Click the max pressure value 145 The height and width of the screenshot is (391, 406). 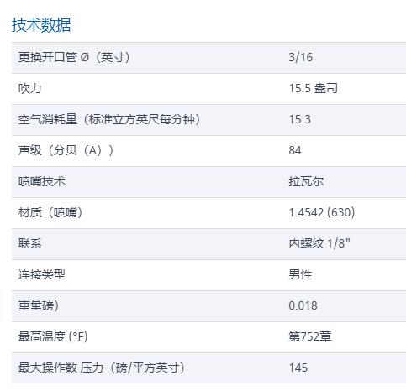pyautogui.click(x=298, y=368)
